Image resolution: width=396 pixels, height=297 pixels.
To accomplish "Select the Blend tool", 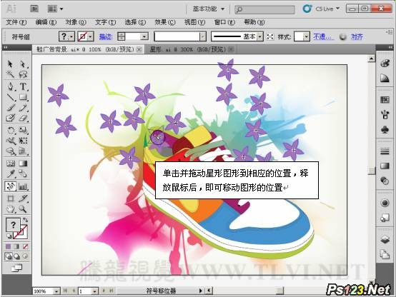I will pos(23,173).
